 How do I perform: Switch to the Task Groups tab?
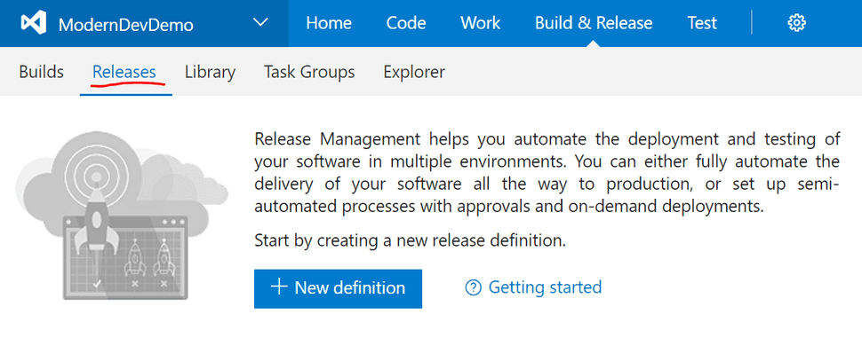pyautogui.click(x=309, y=73)
